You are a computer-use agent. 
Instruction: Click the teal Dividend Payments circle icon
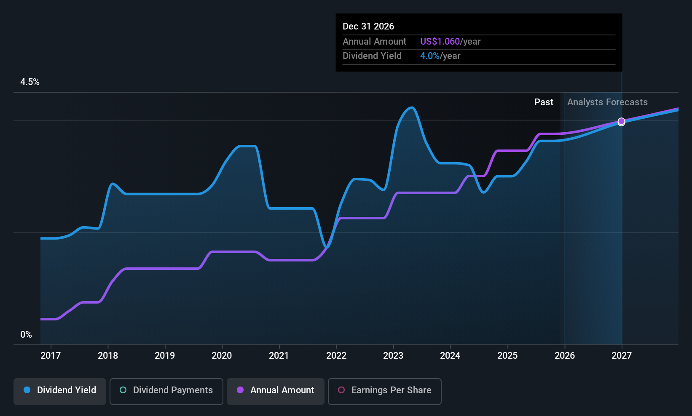123,390
